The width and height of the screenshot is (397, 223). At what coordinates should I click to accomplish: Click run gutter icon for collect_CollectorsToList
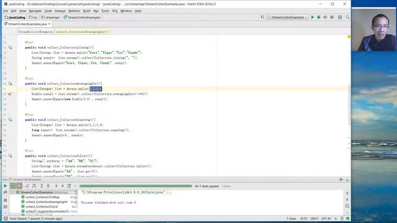pyautogui.click(x=10, y=155)
